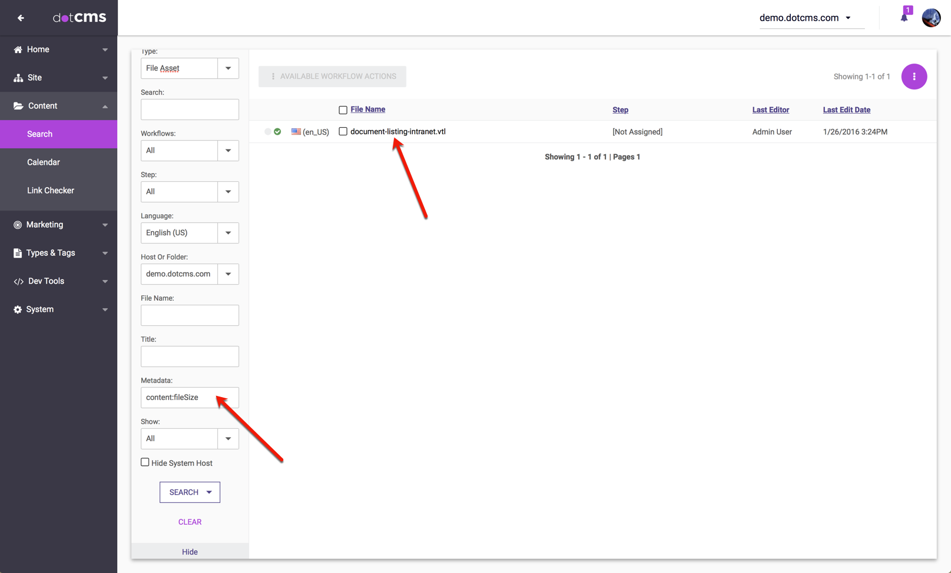Select the document-listing-intranet.vtl row checkbox
This screenshot has height=573, width=951.
click(343, 132)
